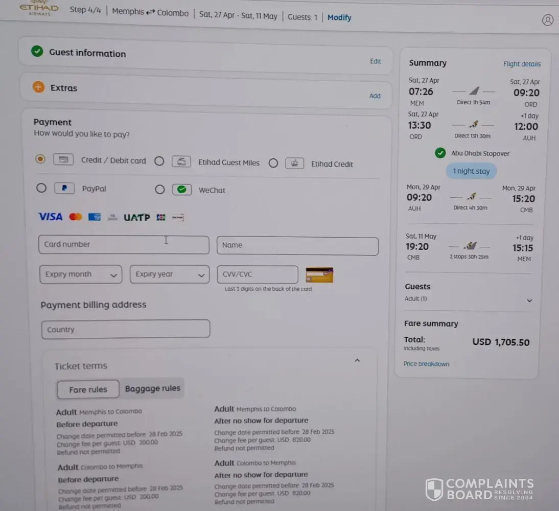Select Credit / Debit card radio button
559x511 pixels.
tap(40, 159)
